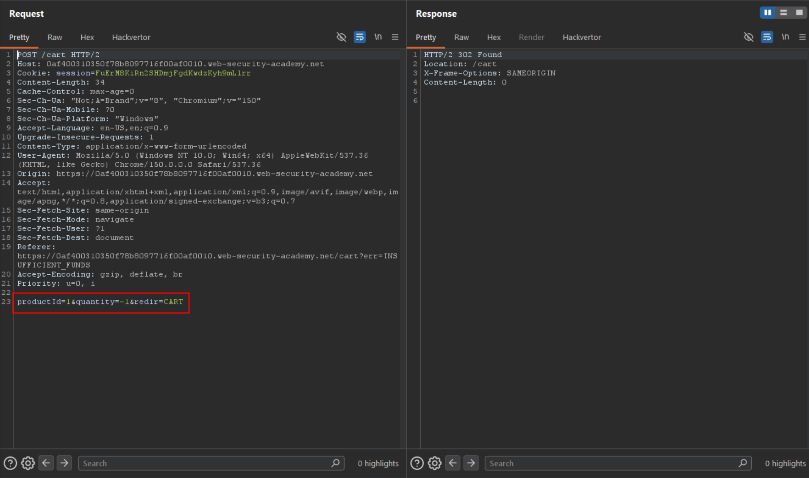Open Request search settings gear
Viewport: 809px width, 478px height.
point(28,463)
